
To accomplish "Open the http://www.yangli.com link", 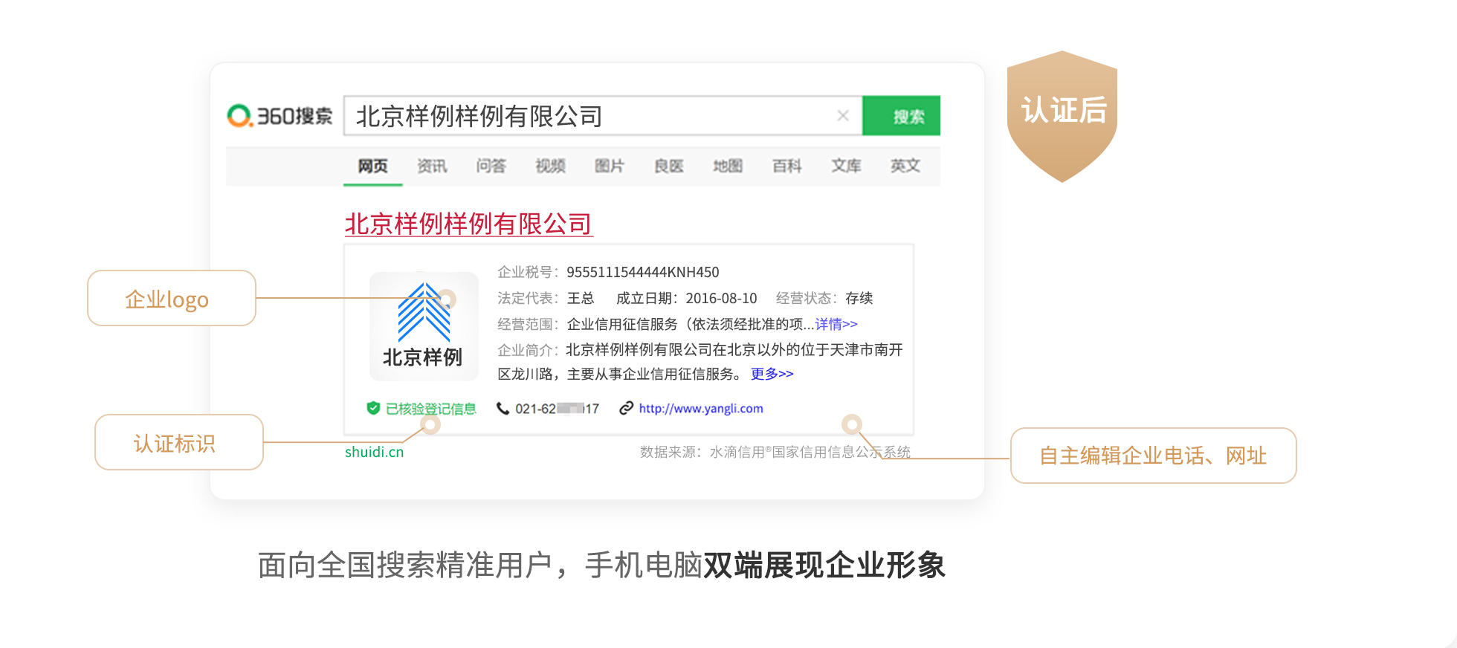I will (701, 408).
